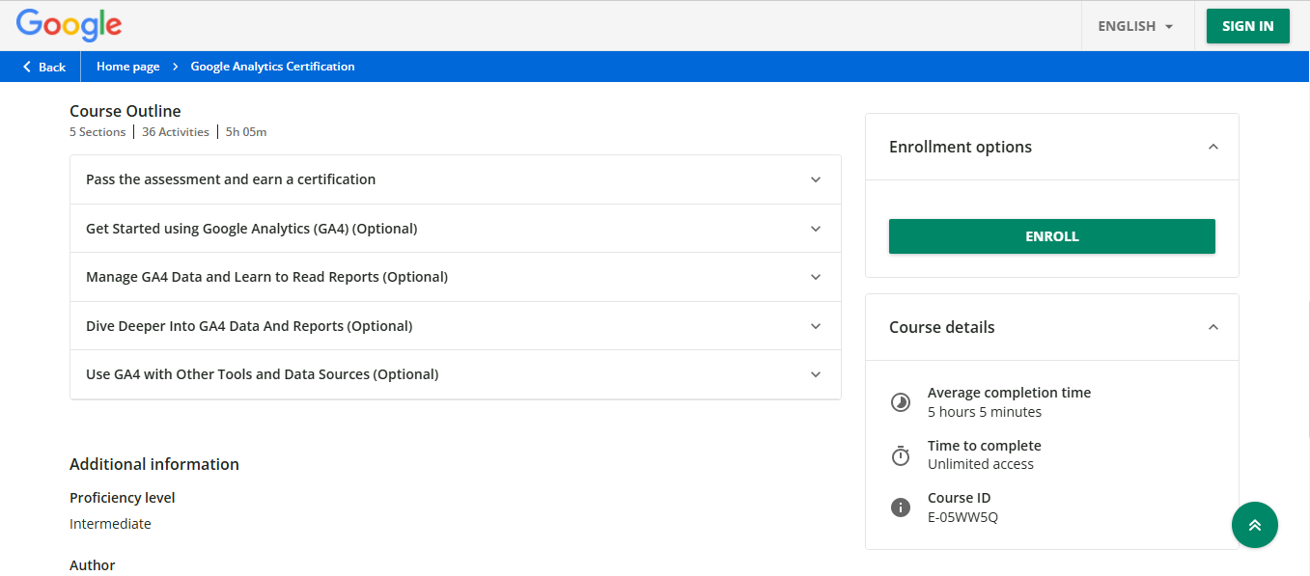Click the back chevron icon next to Back
The width and height of the screenshot is (1310, 576).
coord(26,67)
